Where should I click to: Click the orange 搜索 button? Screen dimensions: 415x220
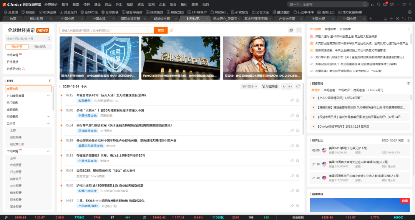161,30
